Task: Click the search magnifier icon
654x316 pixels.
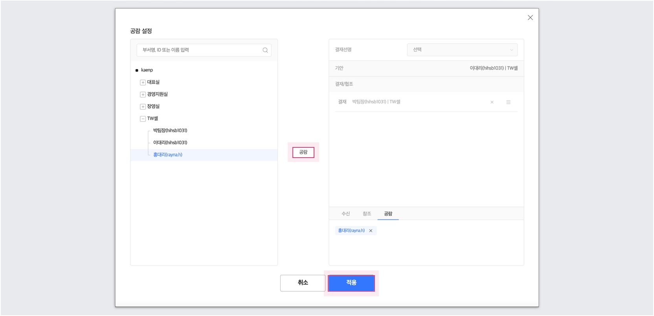Action: click(x=265, y=50)
